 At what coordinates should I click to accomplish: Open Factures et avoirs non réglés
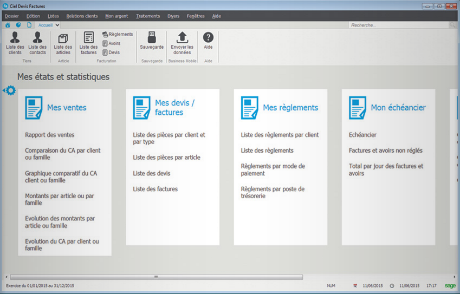coord(385,151)
